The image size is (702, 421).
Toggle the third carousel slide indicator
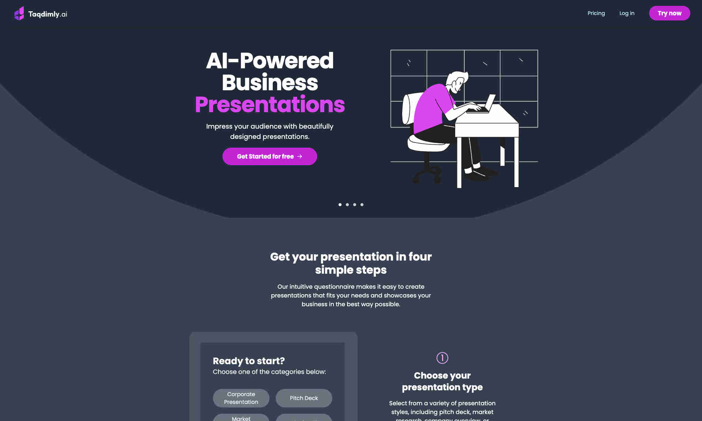355,205
